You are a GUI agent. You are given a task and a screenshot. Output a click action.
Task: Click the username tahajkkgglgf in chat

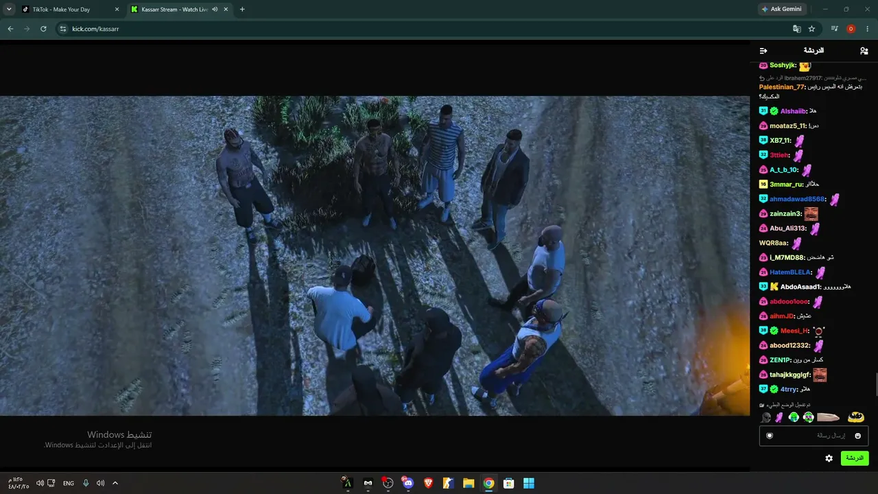(x=790, y=375)
